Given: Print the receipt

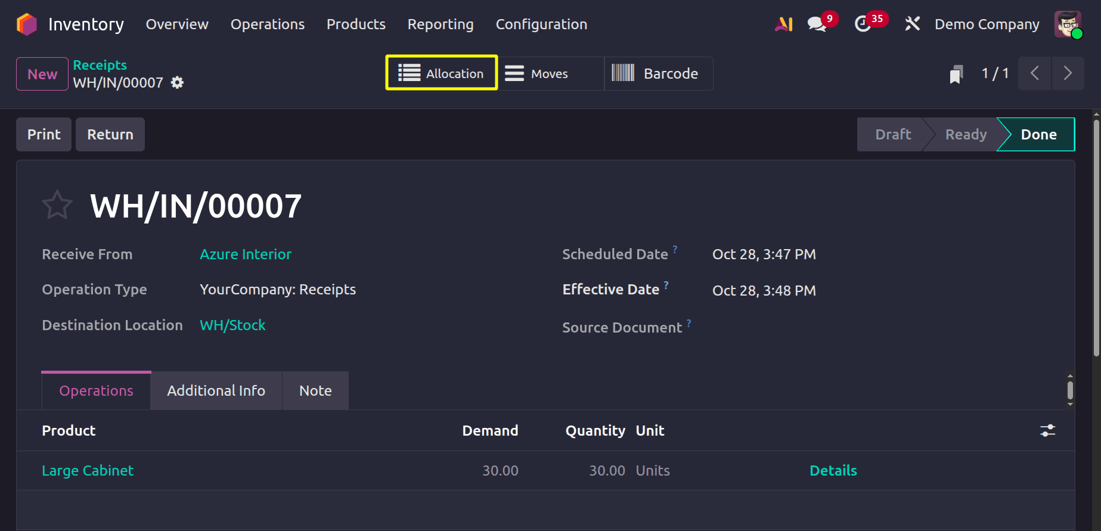Looking at the screenshot, I should click(x=44, y=134).
